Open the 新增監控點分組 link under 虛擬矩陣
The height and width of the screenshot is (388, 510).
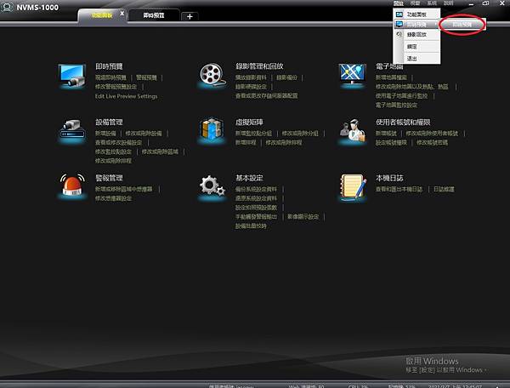point(253,133)
